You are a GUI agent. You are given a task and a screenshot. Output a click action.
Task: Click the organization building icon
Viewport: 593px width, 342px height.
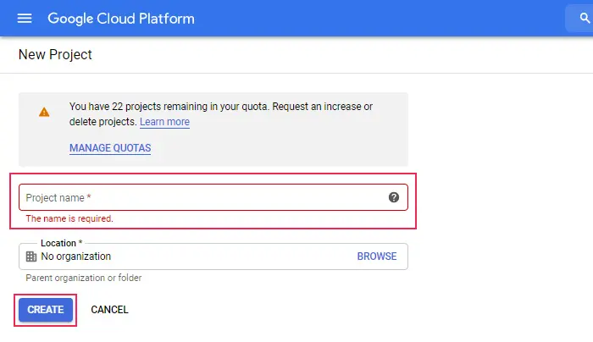coord(31,256)
